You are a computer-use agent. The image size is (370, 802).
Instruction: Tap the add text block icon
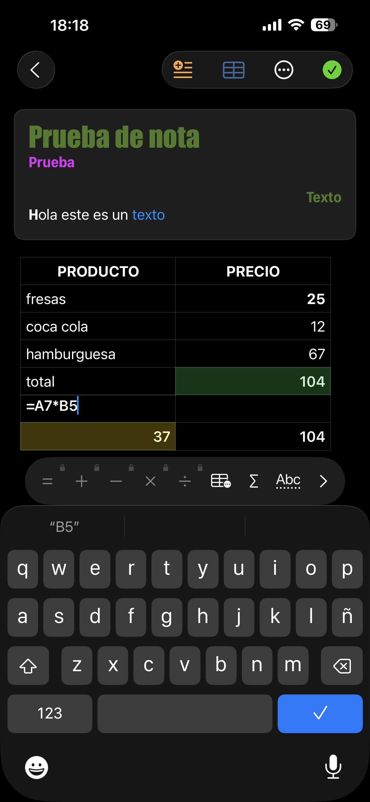point(183,70)
